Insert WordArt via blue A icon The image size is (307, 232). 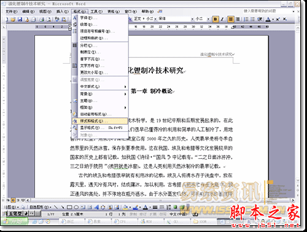[96, 207]
